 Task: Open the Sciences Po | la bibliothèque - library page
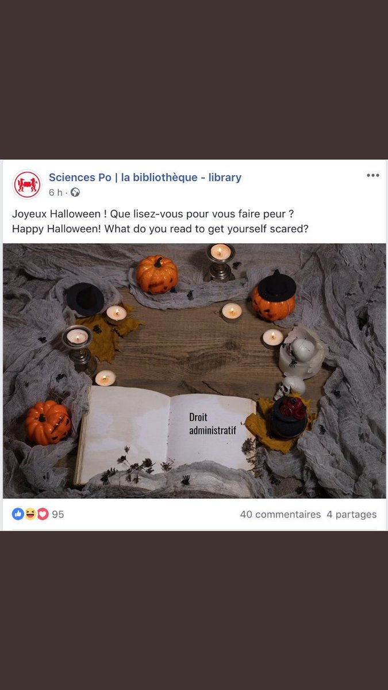coord(145,178)
